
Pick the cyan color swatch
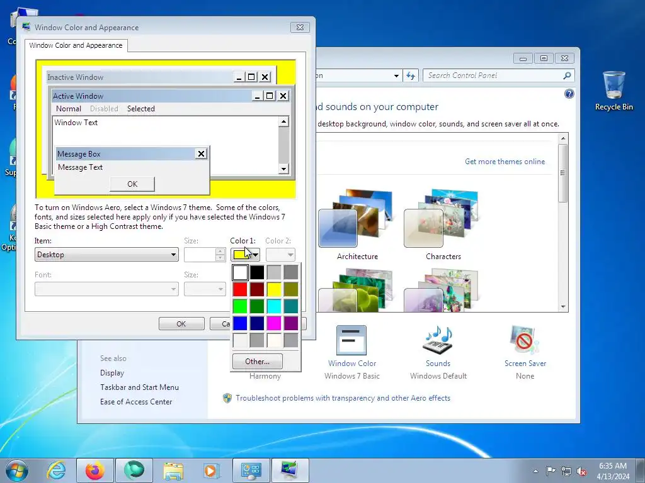click(x=274, y=306)
